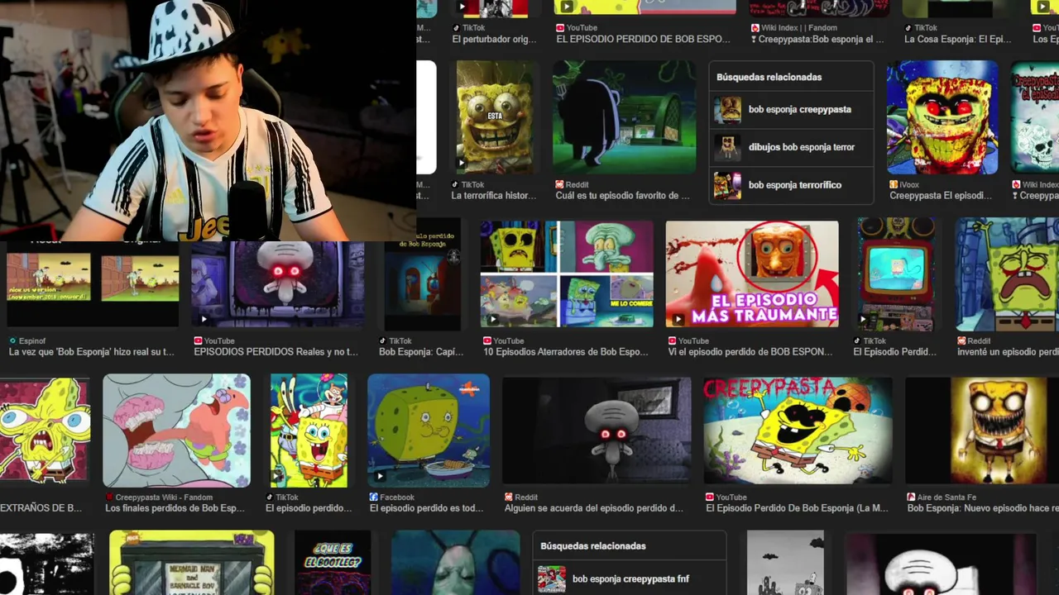The image size is (1059, 595).
Task: Open the 'El Episodio Más Traumante' thumbnail
Action: click(752, 274)
